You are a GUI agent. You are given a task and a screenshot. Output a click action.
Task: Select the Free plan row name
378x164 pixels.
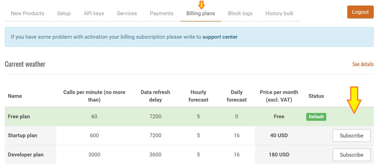click(x=19, y=116)
